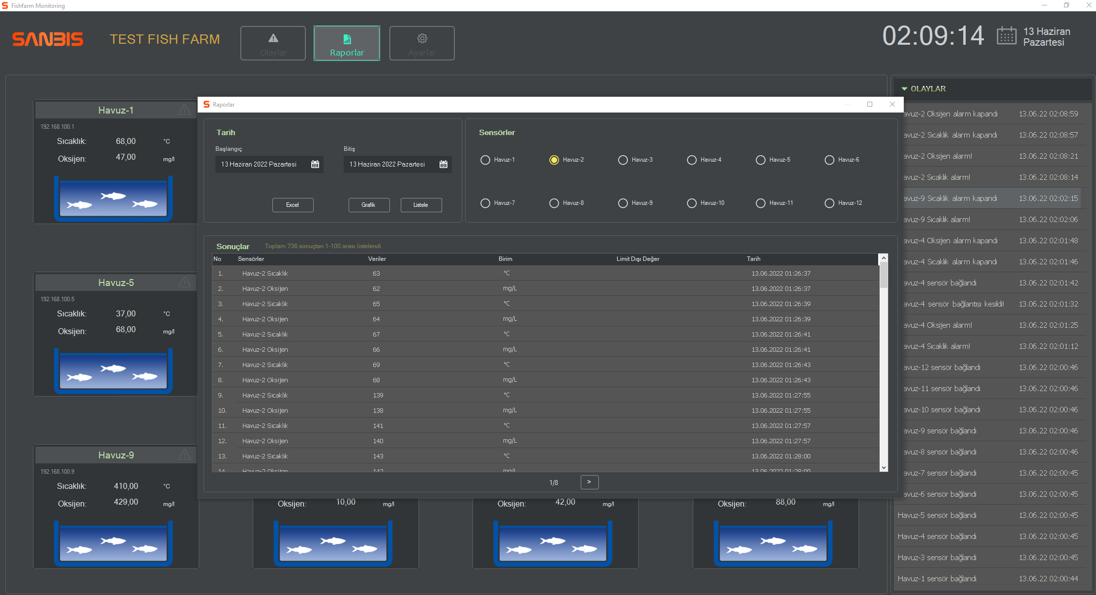The width and height of the screenshot is (1096, 595).
Task: Select result row 4 Havuz-2 Oksijen
Action: pos(545,319)
